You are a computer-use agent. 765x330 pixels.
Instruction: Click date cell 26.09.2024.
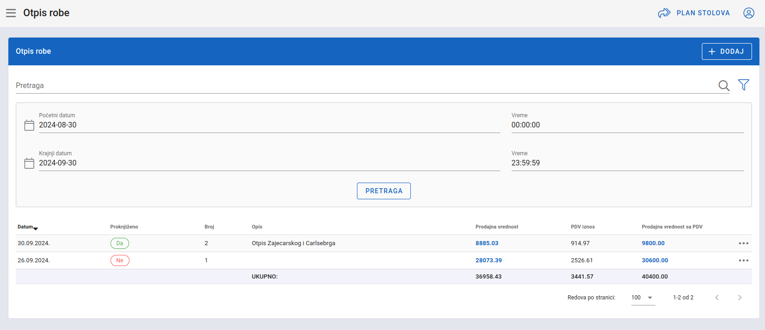pos(34,260)
